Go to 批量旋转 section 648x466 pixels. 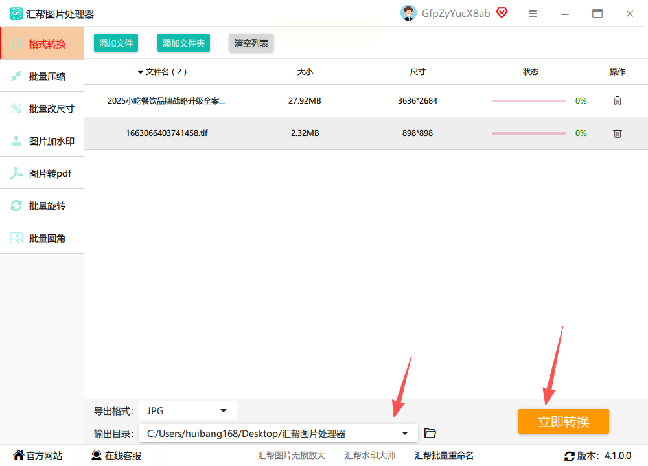click(41, 206)
